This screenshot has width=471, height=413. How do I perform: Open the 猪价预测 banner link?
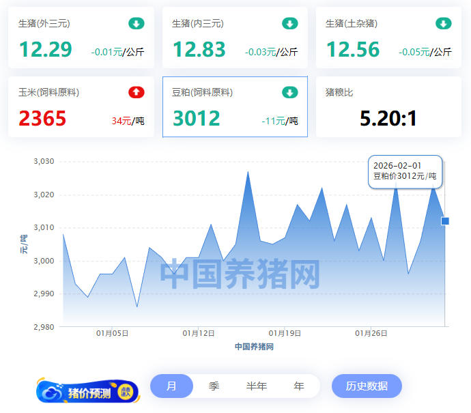[x=87, y=392]
